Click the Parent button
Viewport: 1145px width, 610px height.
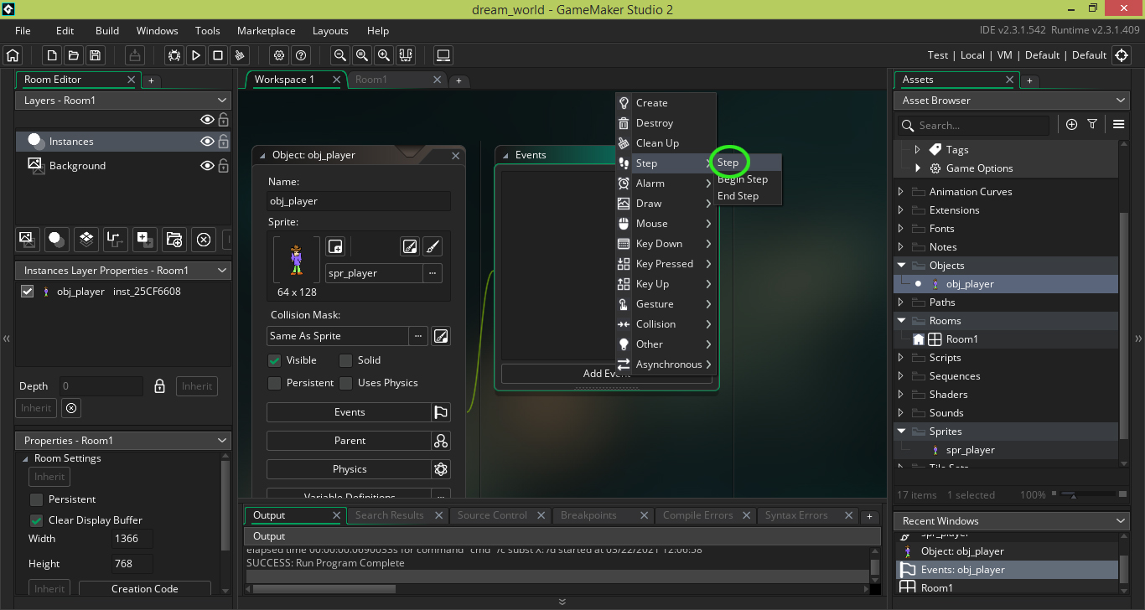pyautogui.click(x=350, y=441)
